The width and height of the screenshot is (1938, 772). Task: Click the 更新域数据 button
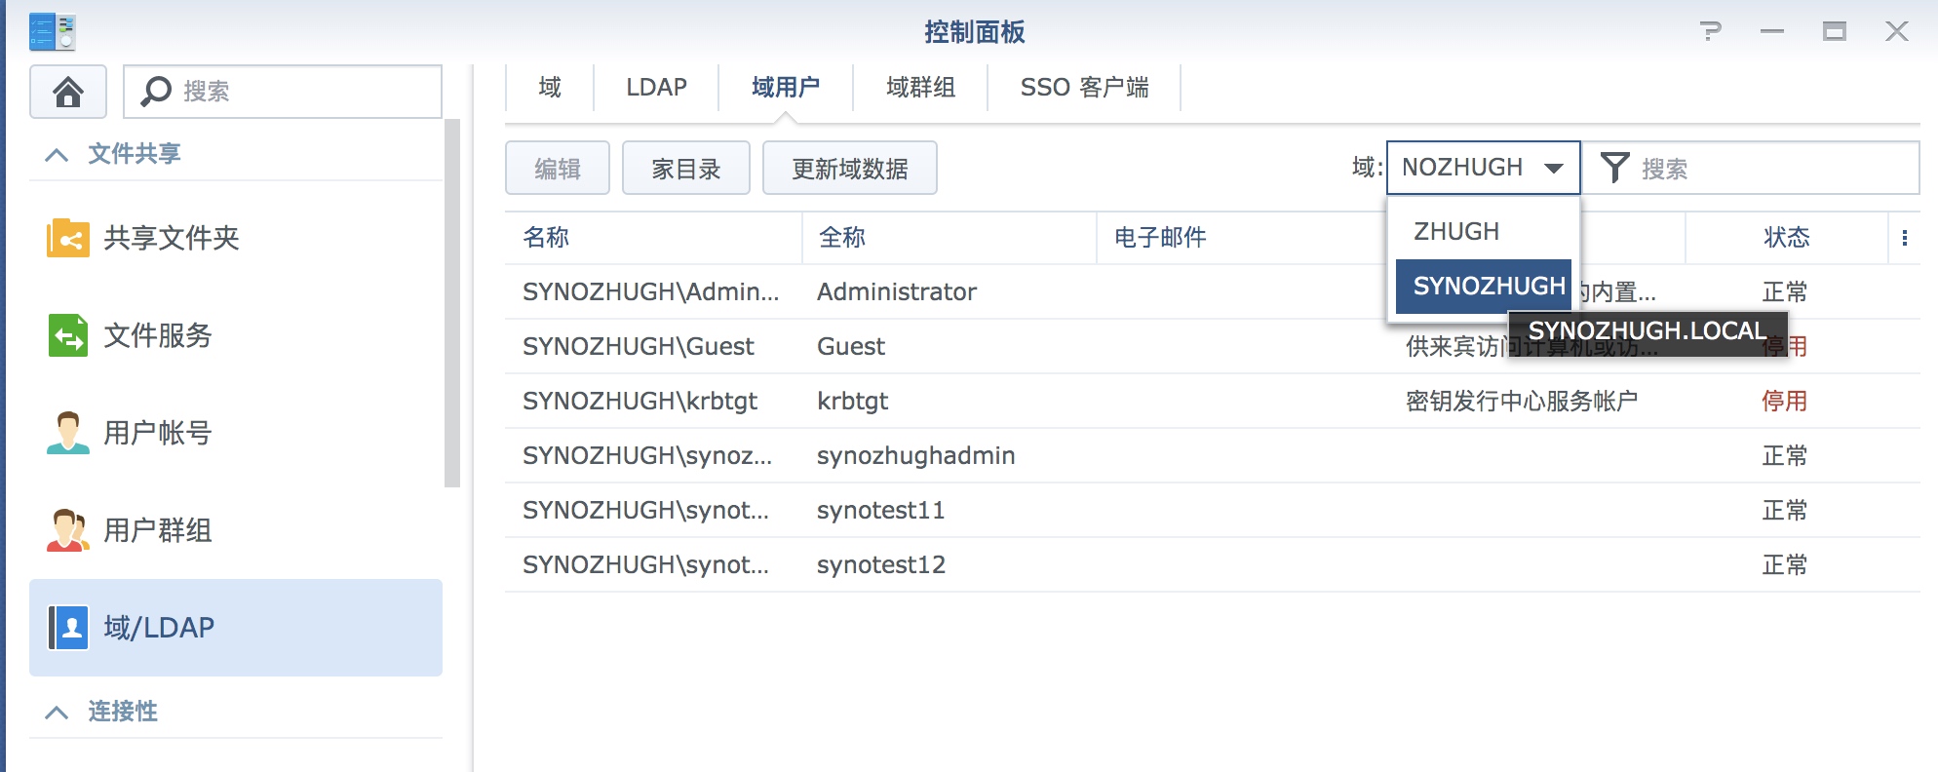[850, 169]
